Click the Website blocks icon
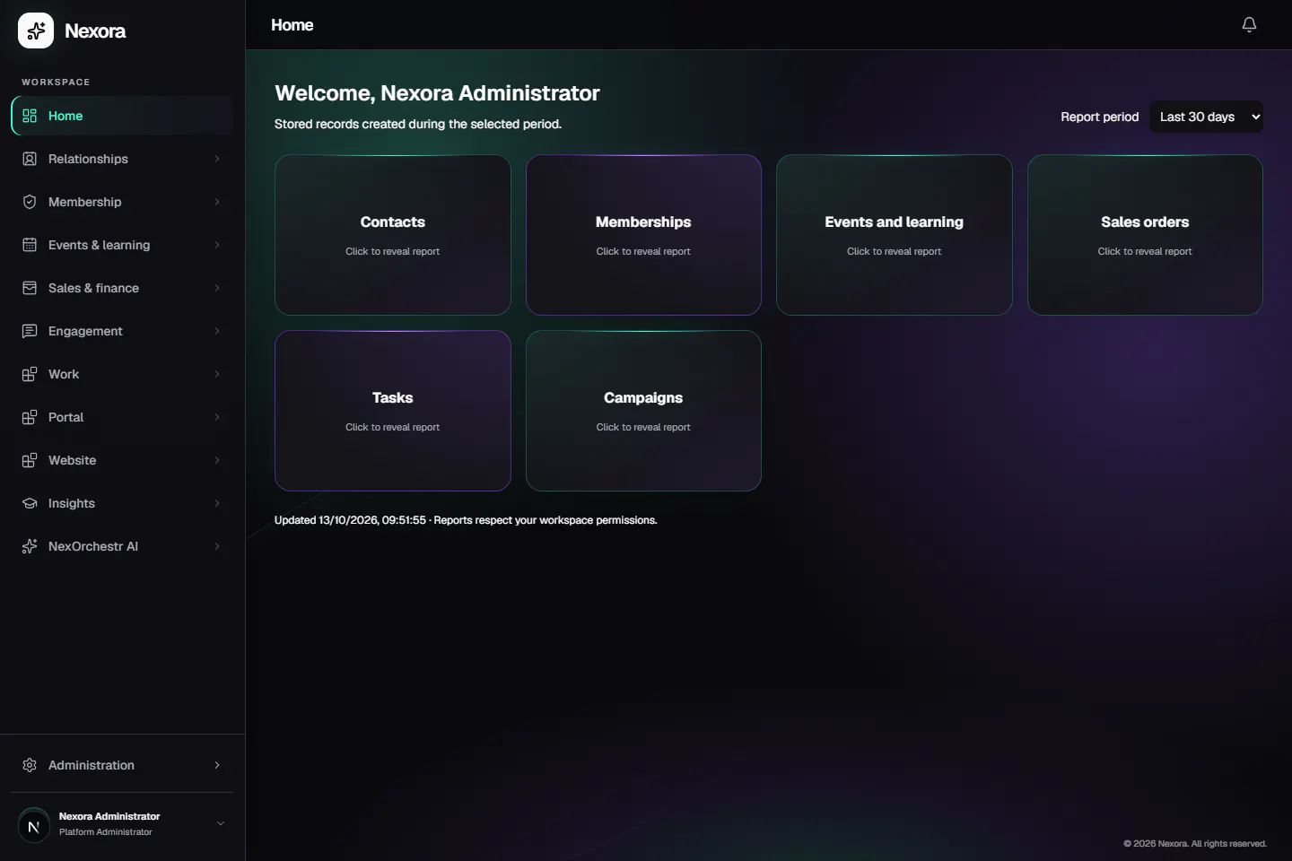The image size is (1292, 861). [x=30, y=460]
